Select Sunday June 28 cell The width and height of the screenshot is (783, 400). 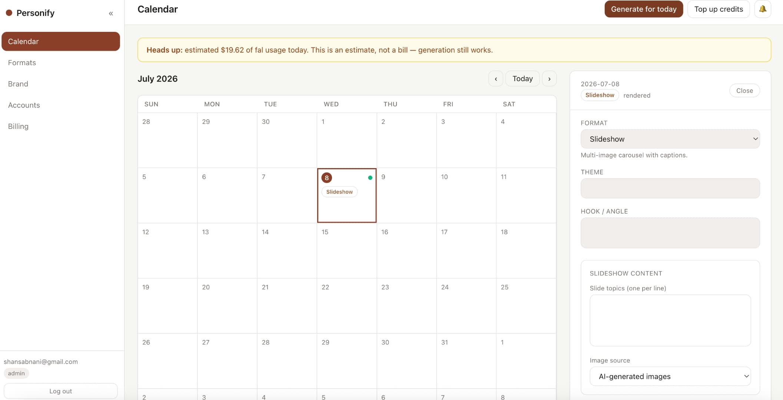(x=167, y=140)
